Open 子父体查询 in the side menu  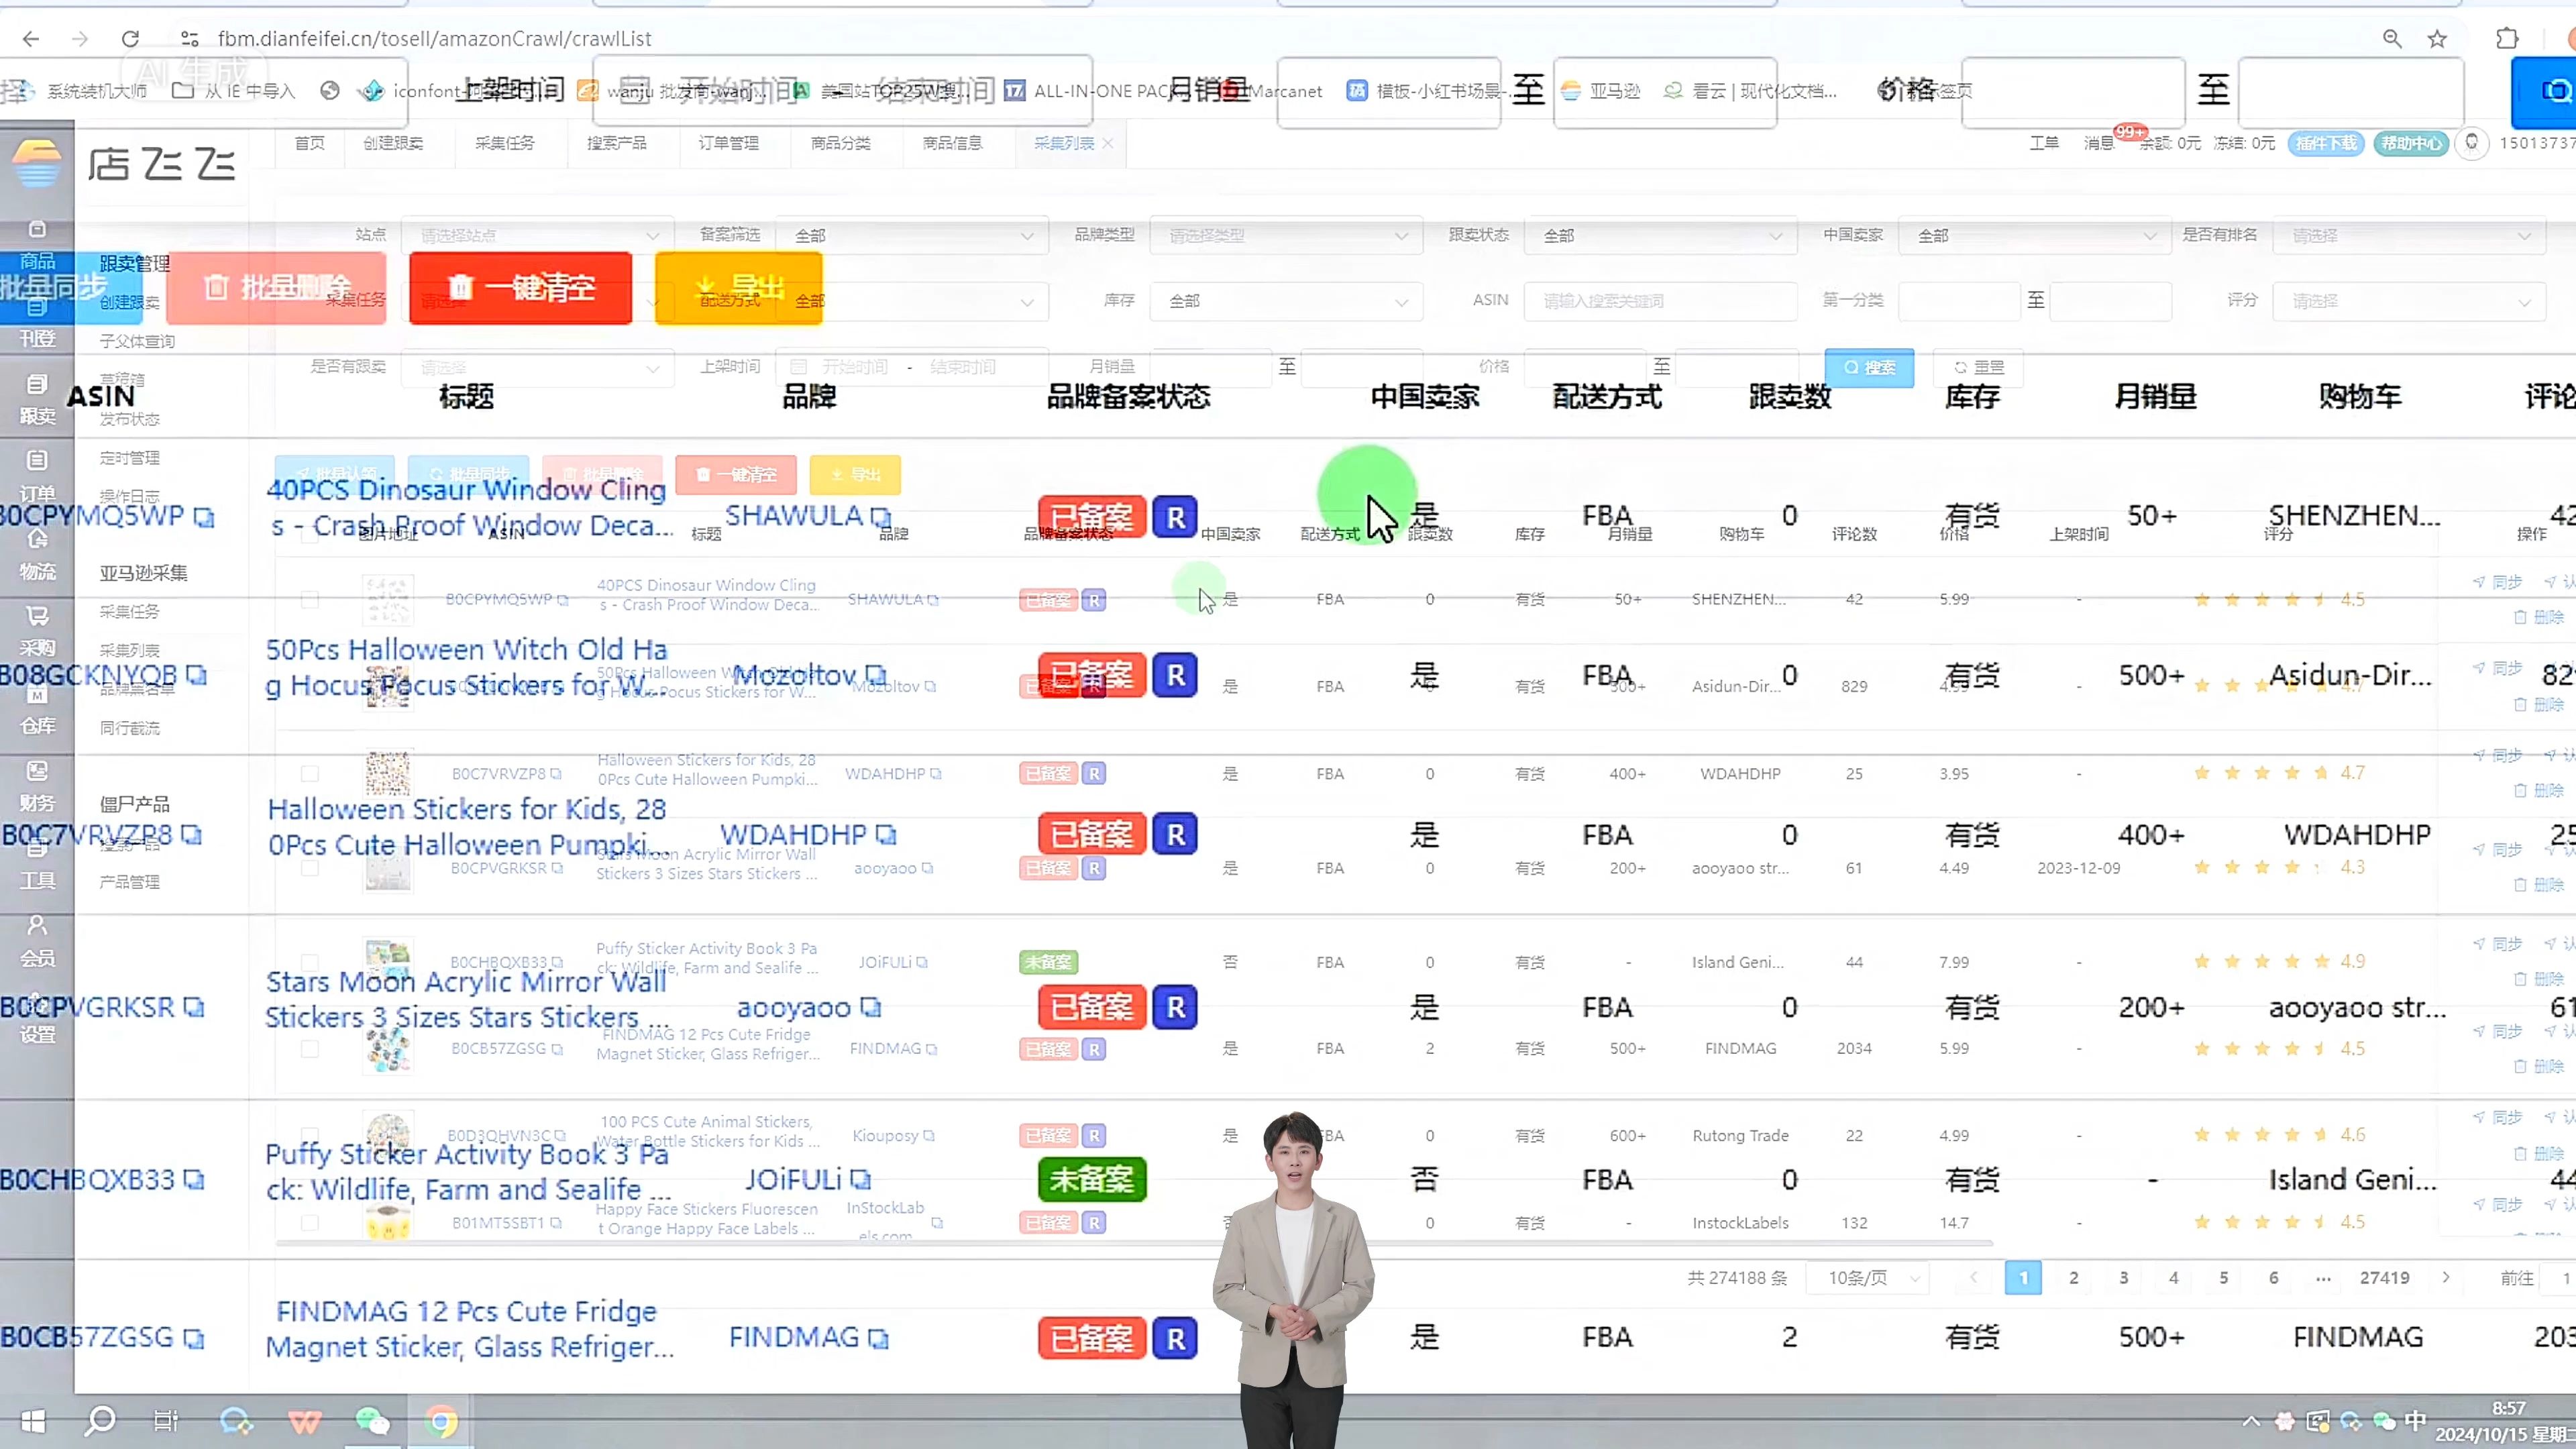point(137,342)
